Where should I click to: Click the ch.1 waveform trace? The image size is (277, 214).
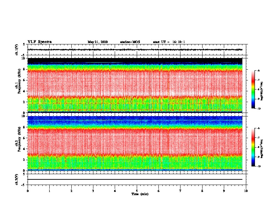point(135,50)
